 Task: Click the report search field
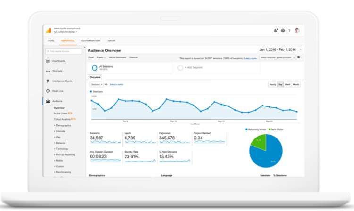pyautogui.click(x=65, y=51)
